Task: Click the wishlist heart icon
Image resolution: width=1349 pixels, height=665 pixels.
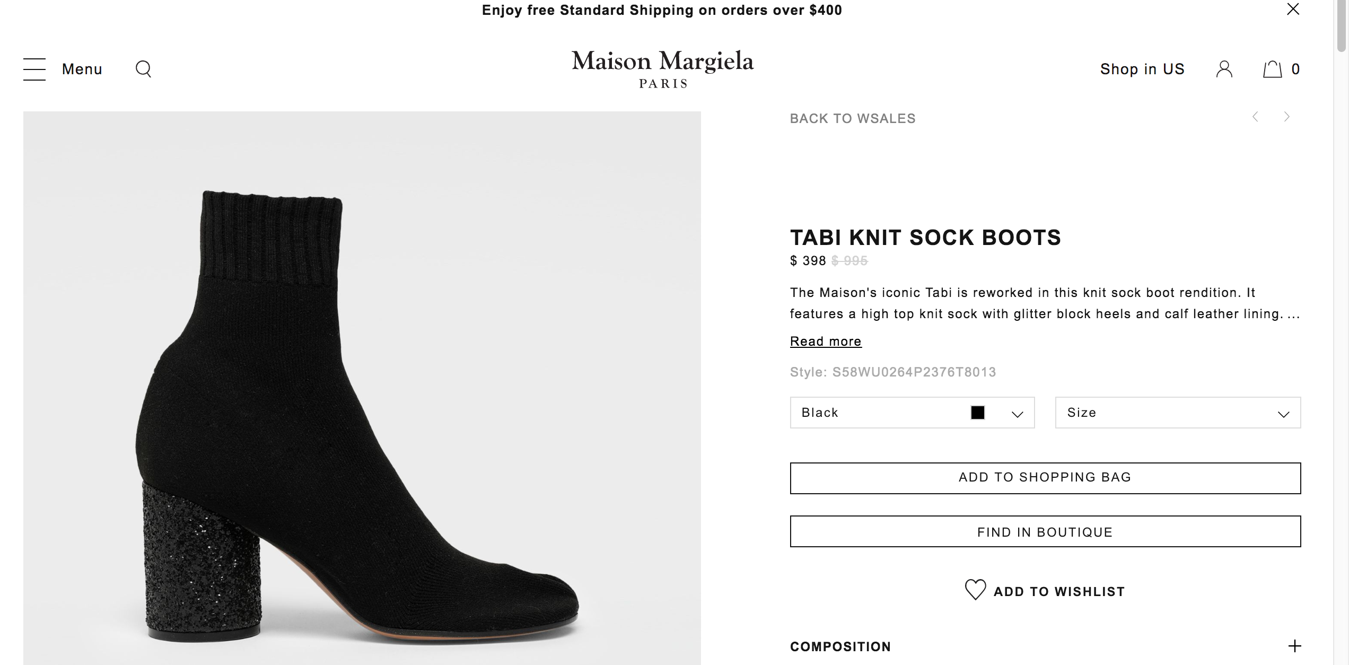Action: pos(975,590)
